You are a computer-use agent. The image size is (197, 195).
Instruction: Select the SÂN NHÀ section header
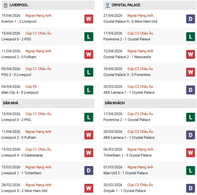click(x=11, y=103)
